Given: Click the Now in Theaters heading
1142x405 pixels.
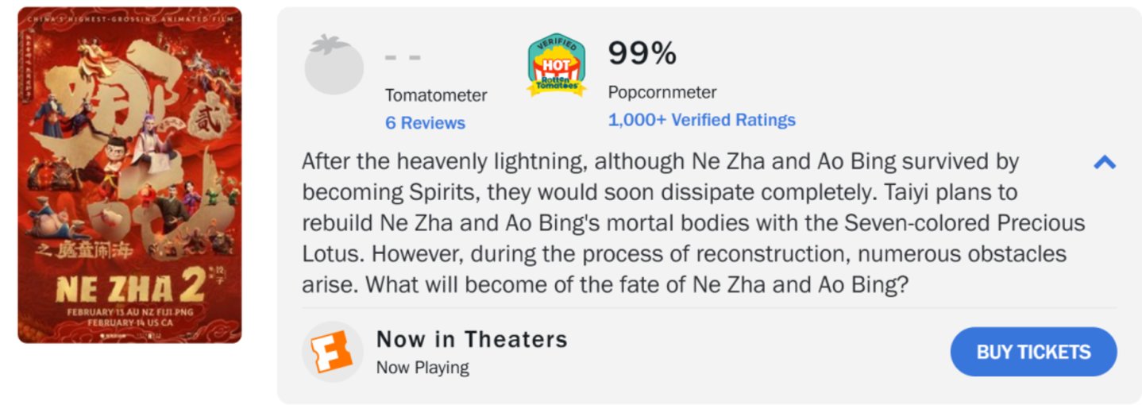Looking at the screenshot, I should tap(472, 339).
